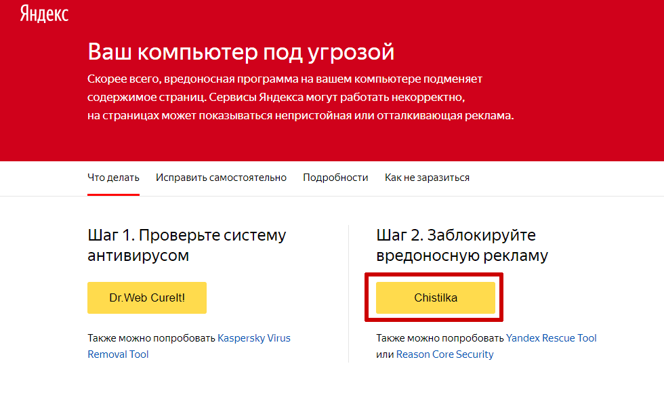Click the Шаг 2 block ads heading

click(462, 245)
